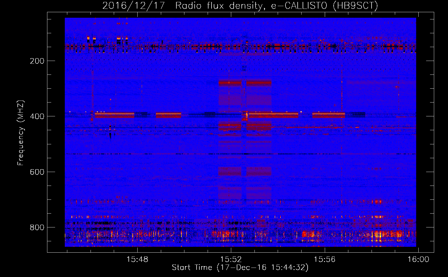
Task: Click the plot title '2016/12/17 Radio flux density, e-CALLISTO (HB9SCT)'
Action: pos(240,6)
